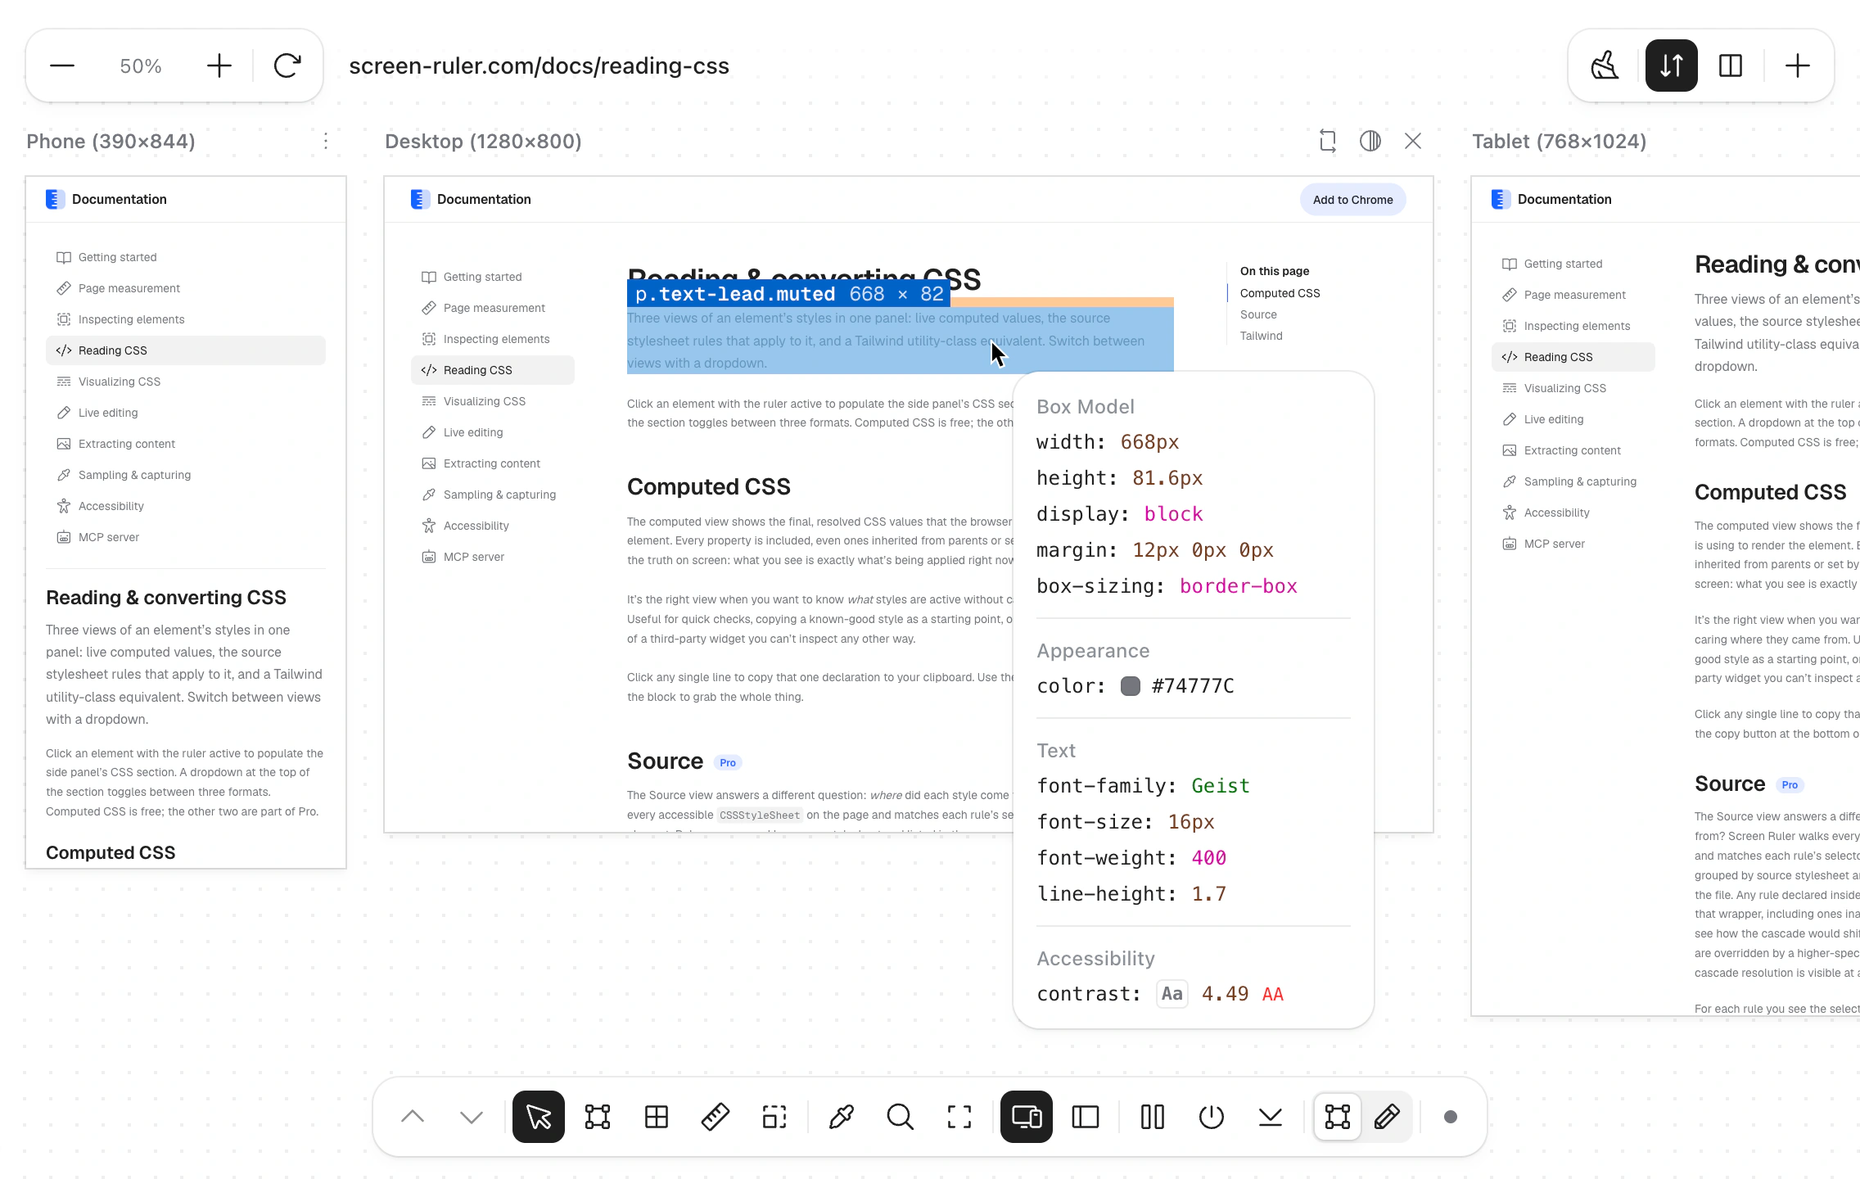Click the Documentation logo in the Tablet viewport
The width and height of the screenshot is (1860, 1179).
pyautogui.click(x=1551, y=199)
